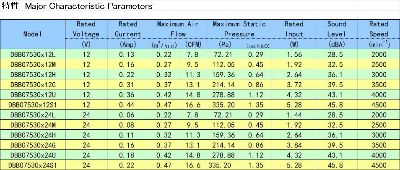Select the Rated Speed header cell
Image resolution: width=400 pixels, height=170 pixels.
coord(379,29)
